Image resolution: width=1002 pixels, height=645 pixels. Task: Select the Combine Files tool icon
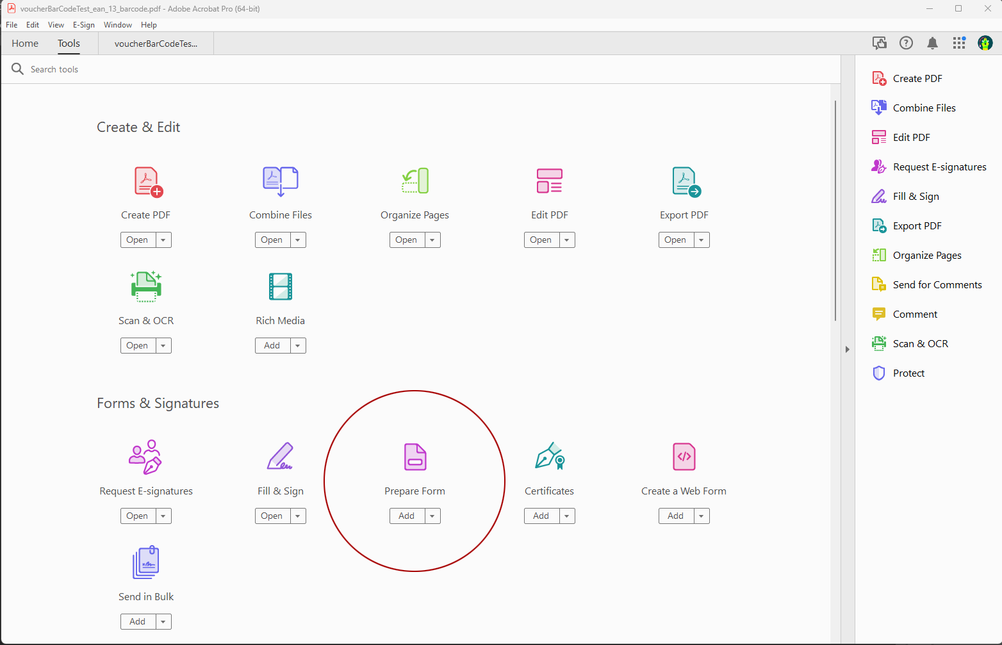280,182
